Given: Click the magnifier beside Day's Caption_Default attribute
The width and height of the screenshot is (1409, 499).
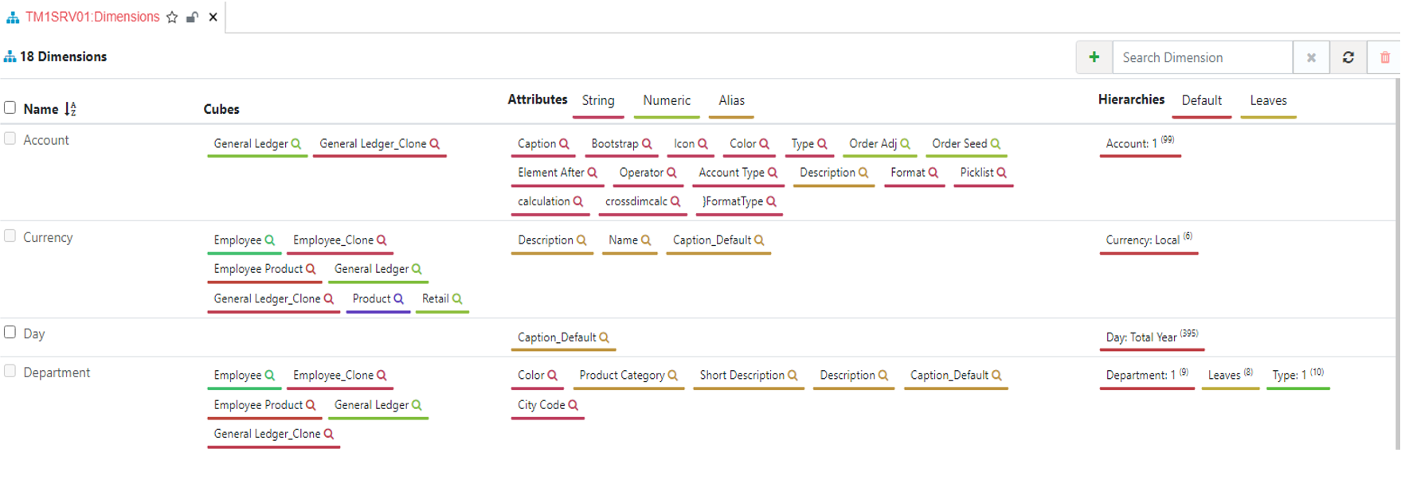Looking at the screenshot, I should tap(604, 337).
